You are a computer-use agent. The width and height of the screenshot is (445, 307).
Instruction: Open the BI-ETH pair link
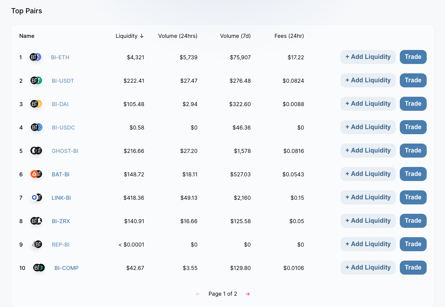coord(60,57)
